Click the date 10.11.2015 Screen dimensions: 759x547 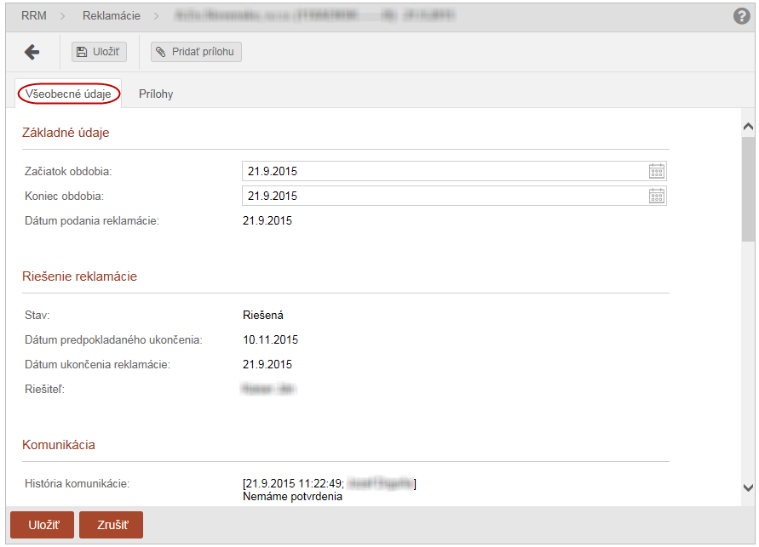point(270,339)
